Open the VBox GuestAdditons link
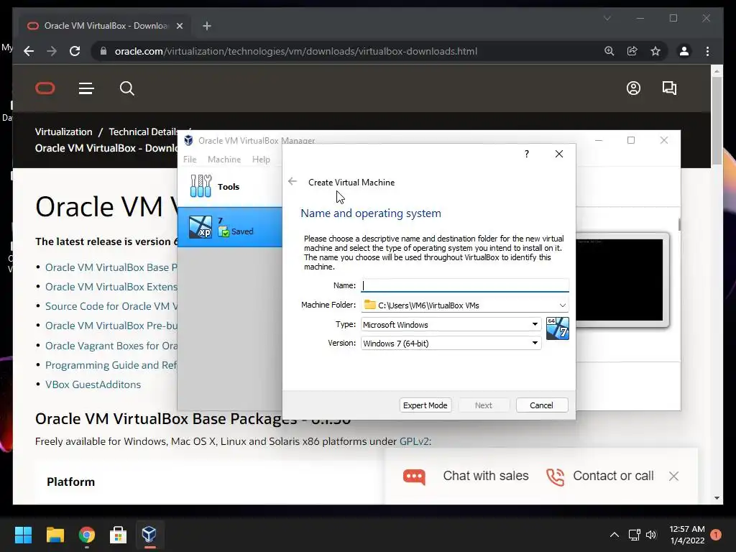Viewport: 736px width, 552px height. pyautogui.click(x=93, y=385)
